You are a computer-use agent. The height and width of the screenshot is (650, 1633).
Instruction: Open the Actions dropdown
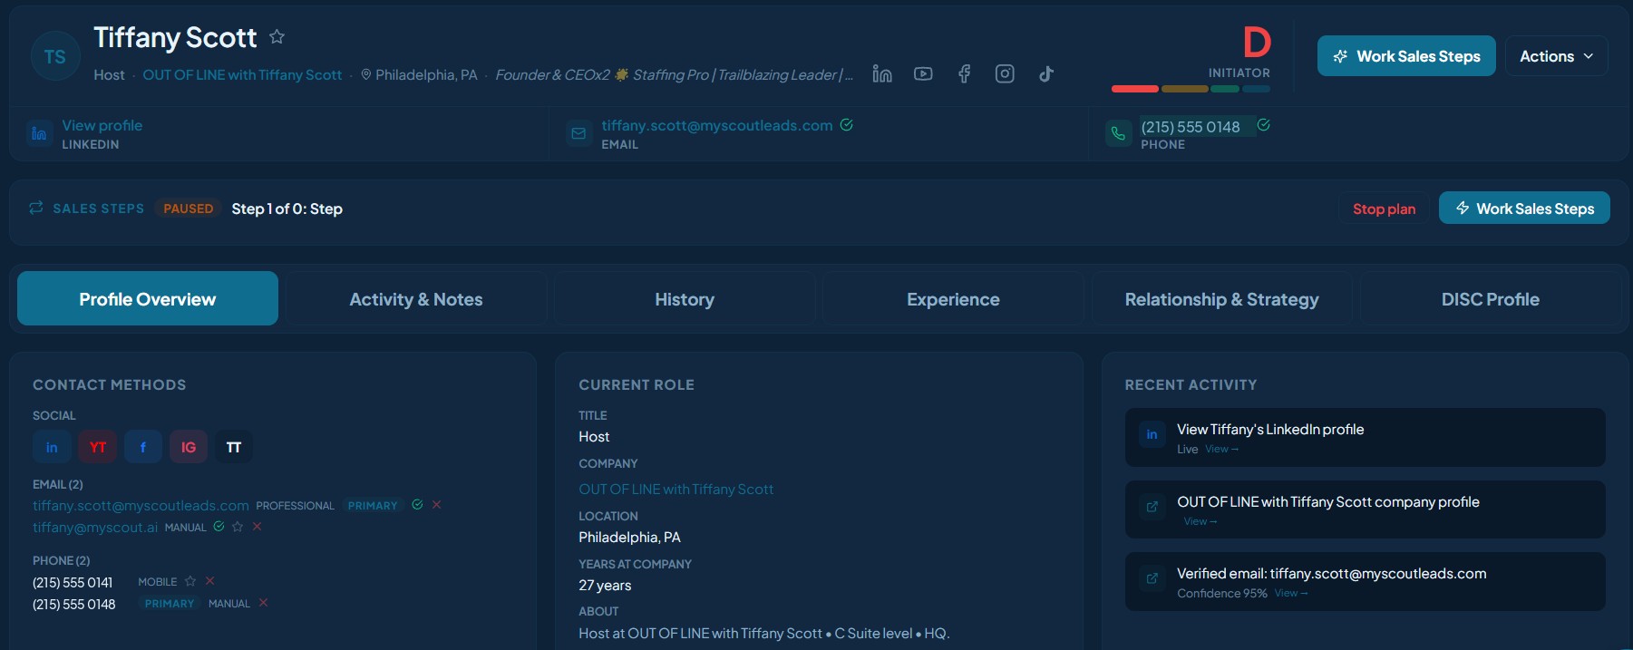pyautogui.click(x=1556, y=56)
